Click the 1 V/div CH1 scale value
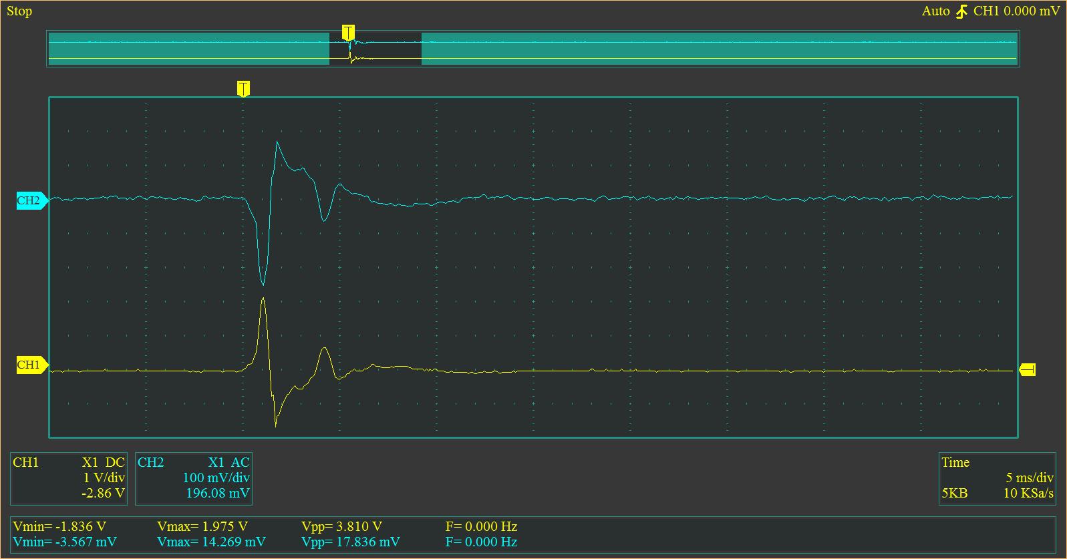This screenshot has width=1067, height=559. click(104, 478)
